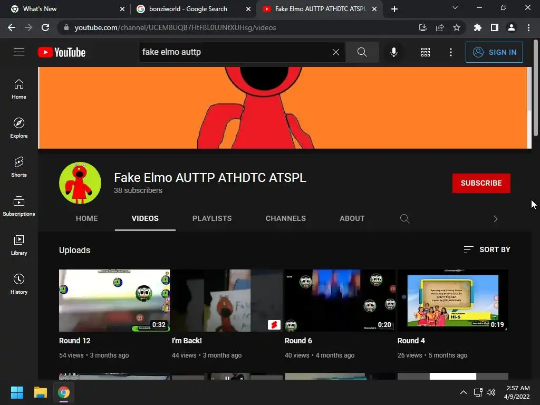Open network icon in system tray

tap(478, 392)
